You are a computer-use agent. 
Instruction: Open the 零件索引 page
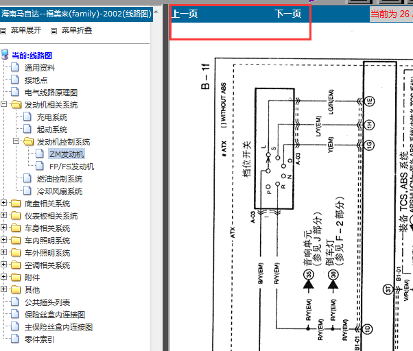(40, 339)
